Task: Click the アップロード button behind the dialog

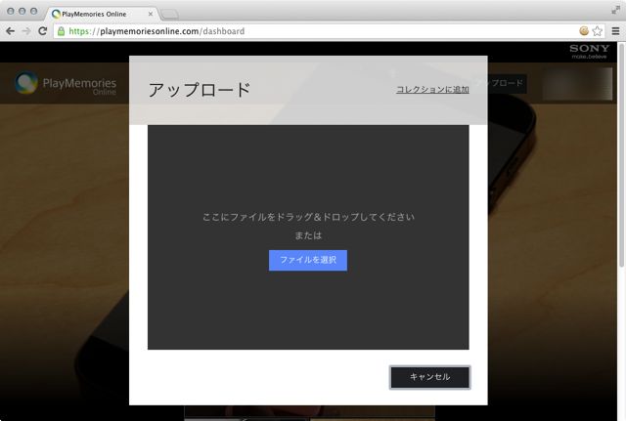Action: click(506, 83)
